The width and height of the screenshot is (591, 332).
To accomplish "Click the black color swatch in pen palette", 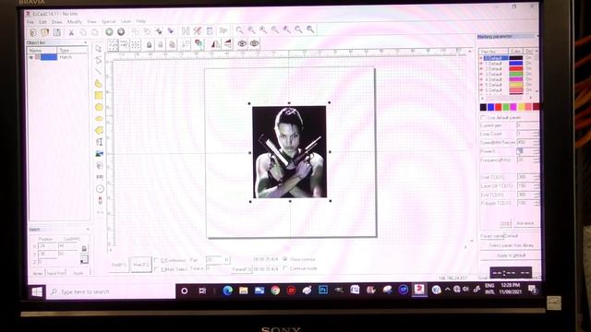I will (x=483, y=107).
